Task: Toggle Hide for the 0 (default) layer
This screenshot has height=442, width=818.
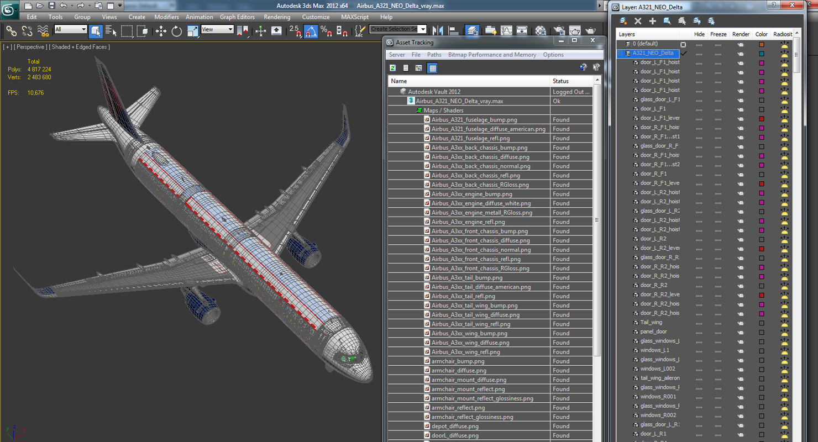Action: pos(699,44)
